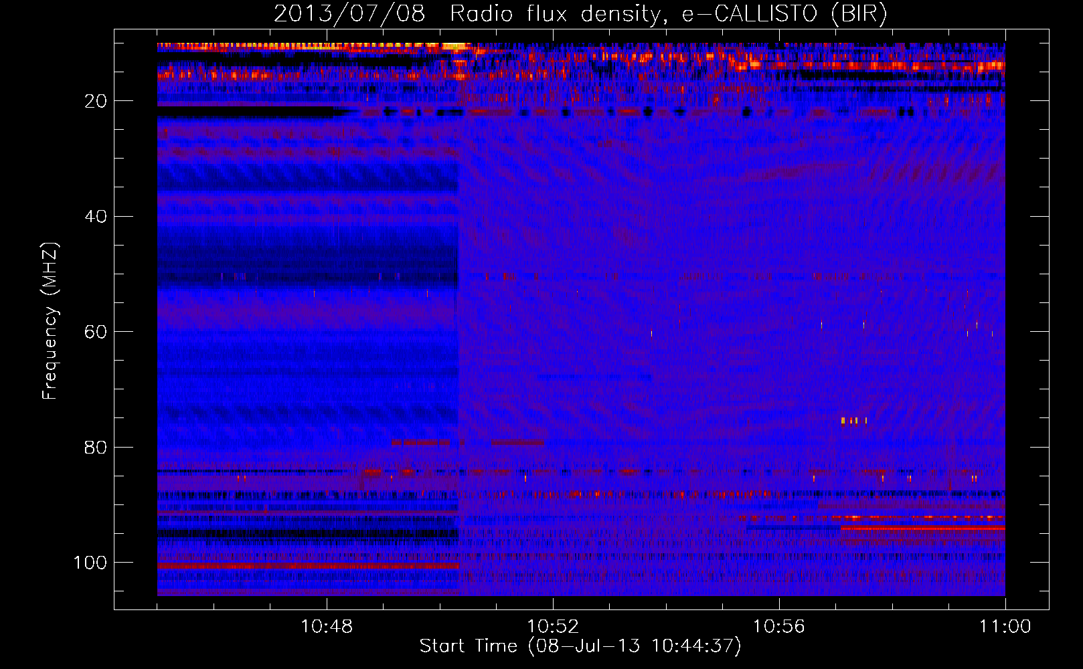Image resolution: width=1083 pixels, height=669 pixels.
Task: Click the 10:52 time tick label
Action: point(553,627)
